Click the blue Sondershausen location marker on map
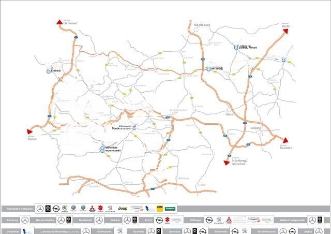The width and height of the screenshot is (331, 234). (134, 127)
